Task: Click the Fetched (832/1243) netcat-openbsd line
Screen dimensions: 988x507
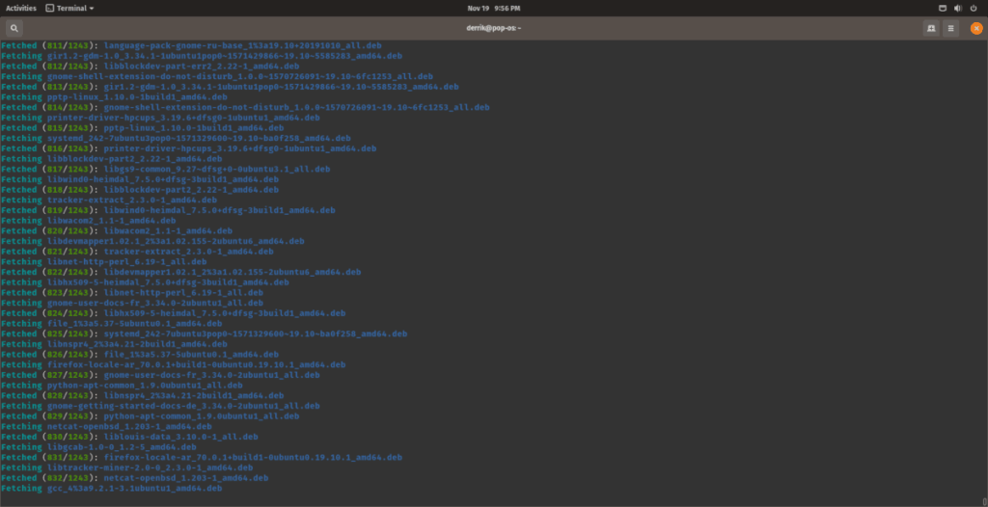Action: tap(146, 478)
